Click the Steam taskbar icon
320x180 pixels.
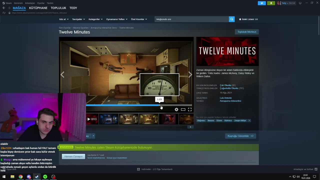coord(37,177)
